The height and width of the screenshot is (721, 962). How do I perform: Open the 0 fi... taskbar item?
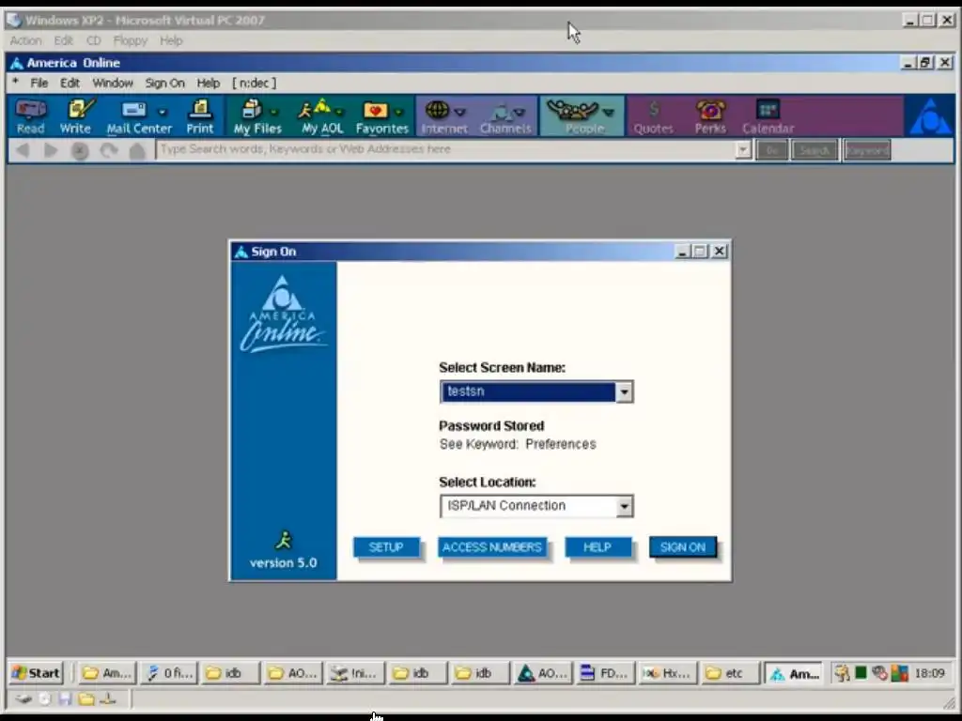point(169,673)
